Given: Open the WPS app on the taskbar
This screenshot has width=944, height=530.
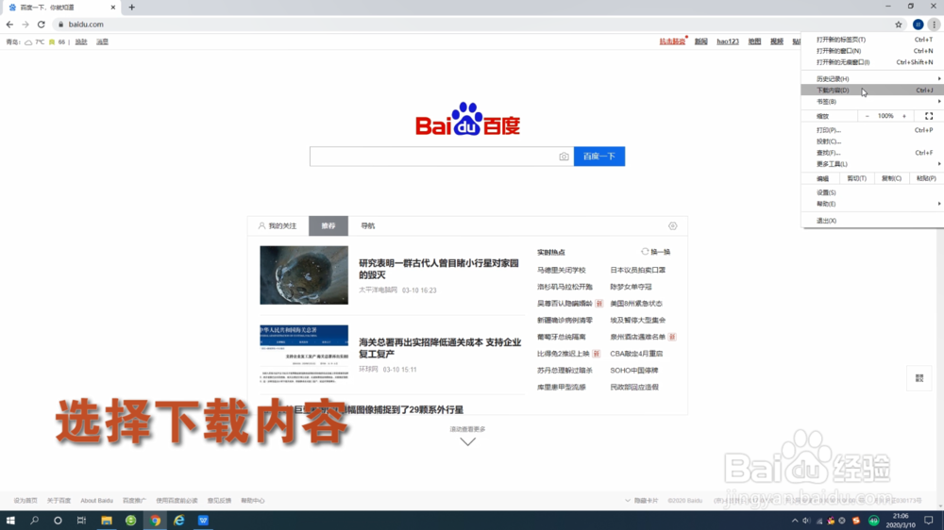Looking at the screenshot, I should 203,521.
